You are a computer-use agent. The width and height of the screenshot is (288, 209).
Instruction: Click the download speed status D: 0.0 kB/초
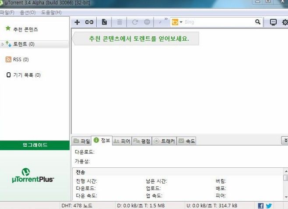140,205
